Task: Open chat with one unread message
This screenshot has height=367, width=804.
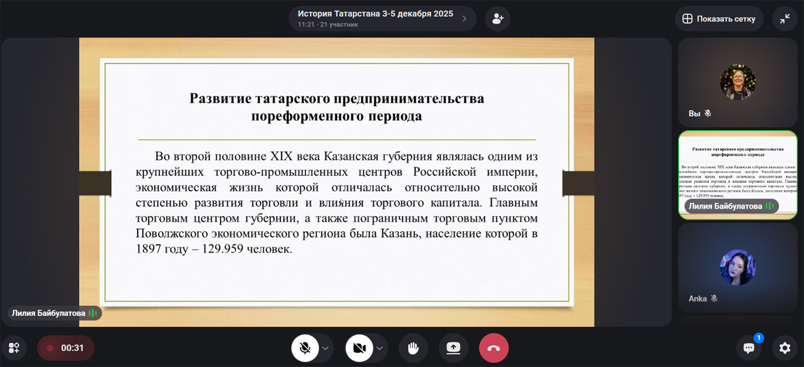Action: [x=748, y=348]
